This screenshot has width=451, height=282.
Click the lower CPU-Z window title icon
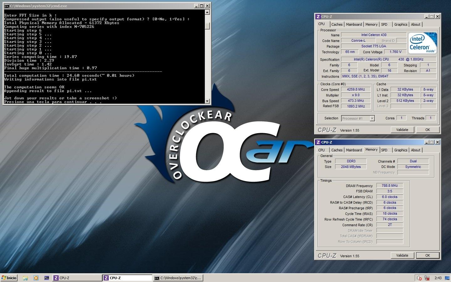point(318,142)
